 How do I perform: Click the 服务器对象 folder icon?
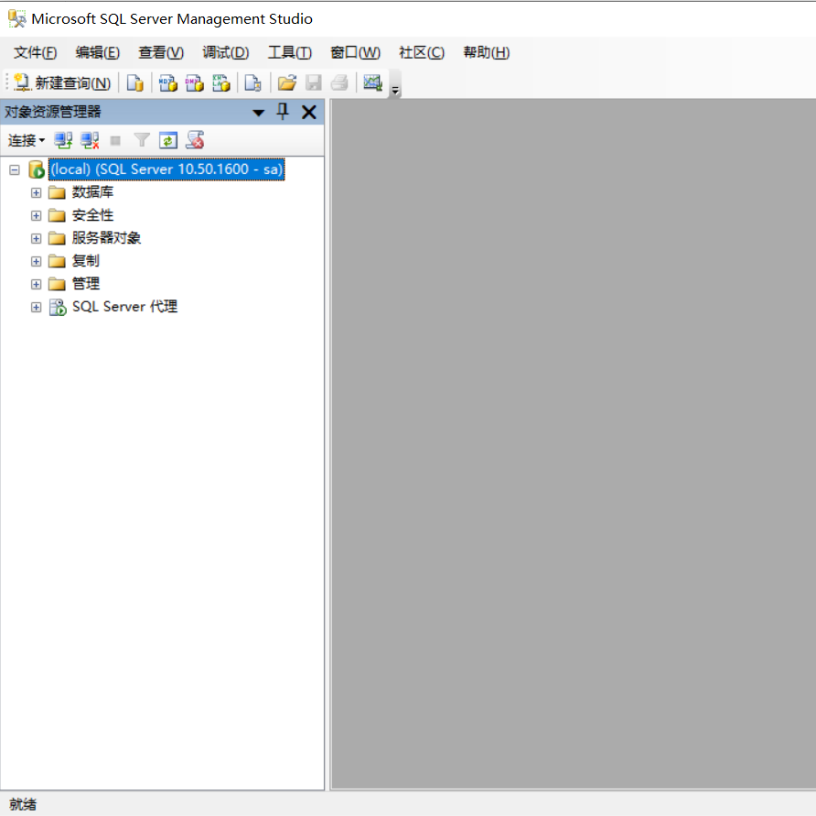pos(57,239)
